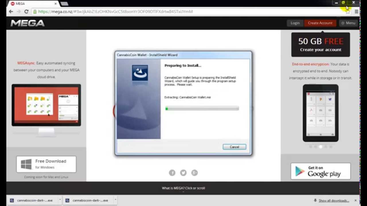Bookmark this page with the star icon
The height and width of the screenshot is (206, 367).
(348, 11)
